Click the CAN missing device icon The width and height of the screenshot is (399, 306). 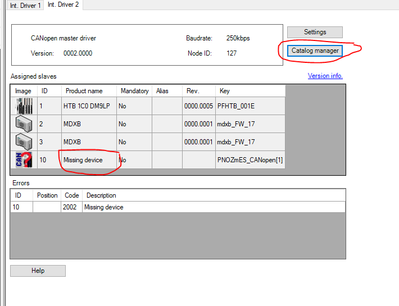tap(24, 160)
